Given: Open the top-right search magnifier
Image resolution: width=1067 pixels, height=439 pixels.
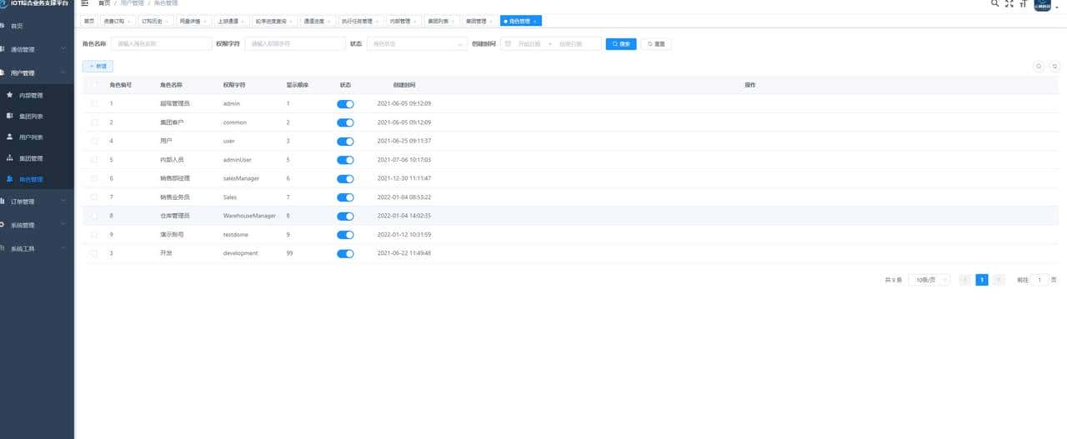Looking at the screenshot, I should pos(994,3).
